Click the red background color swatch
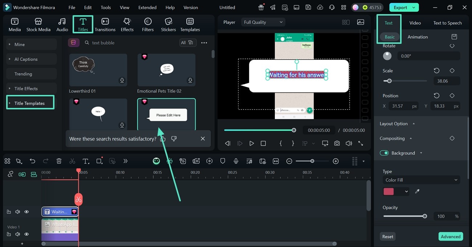Image resolution: width=472 pixels, height=247 pixels. (x=388, y=192)
